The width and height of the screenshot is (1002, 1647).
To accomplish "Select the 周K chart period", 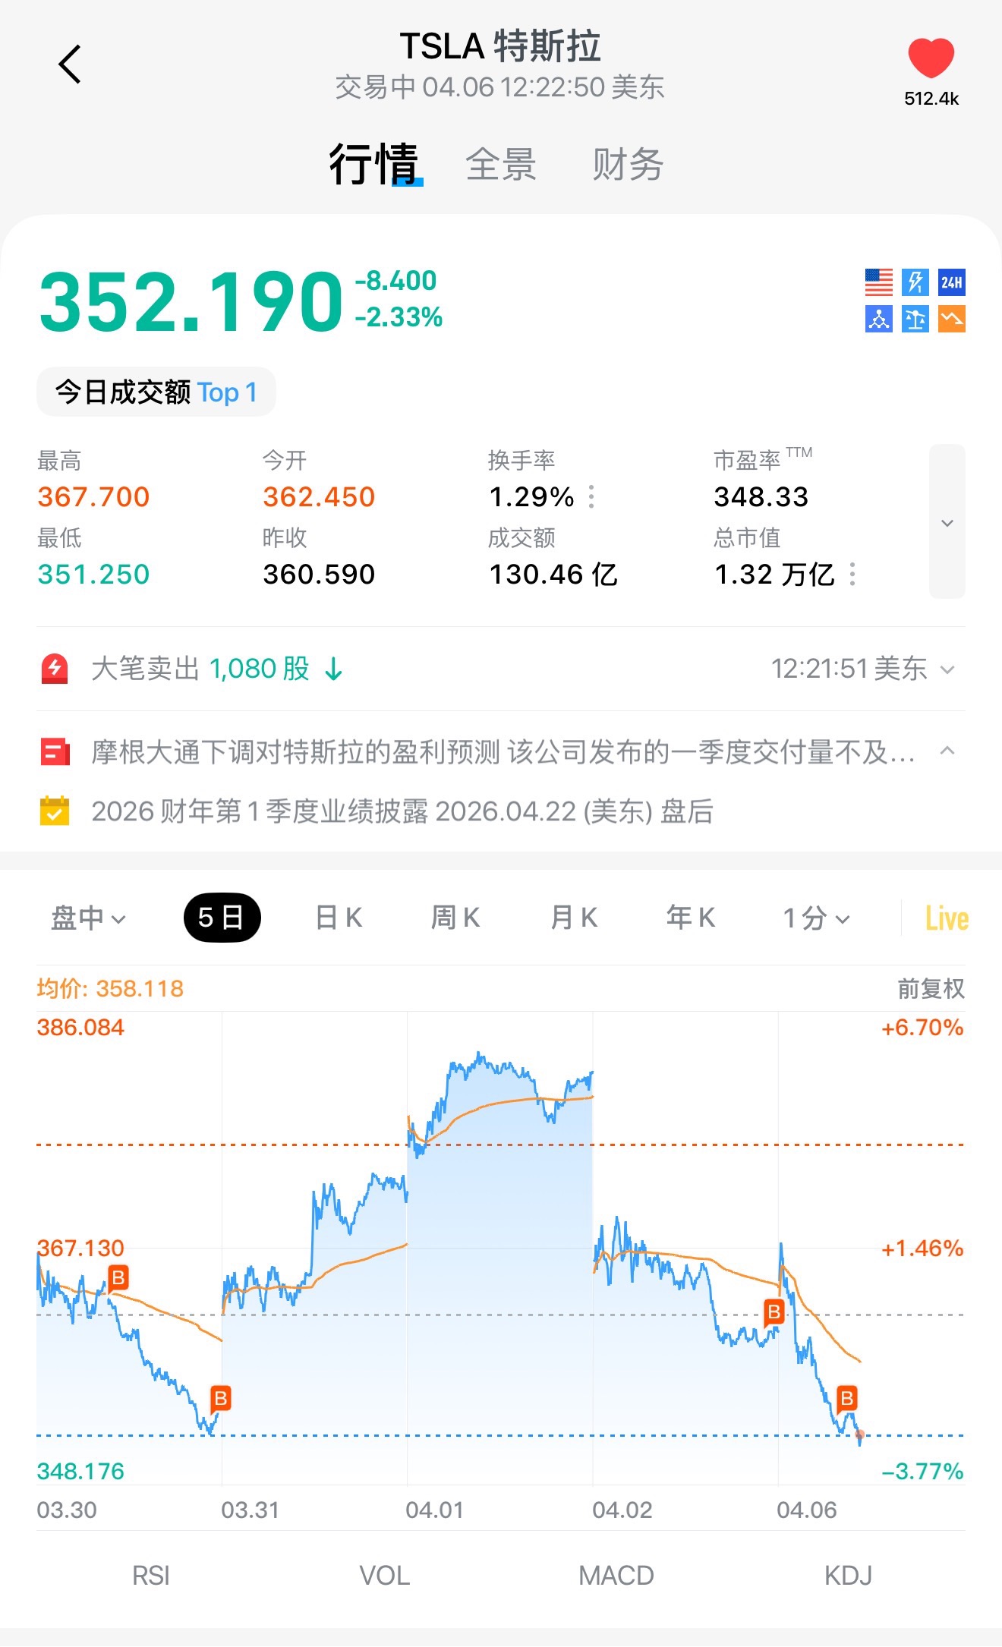I will (455, 918).
